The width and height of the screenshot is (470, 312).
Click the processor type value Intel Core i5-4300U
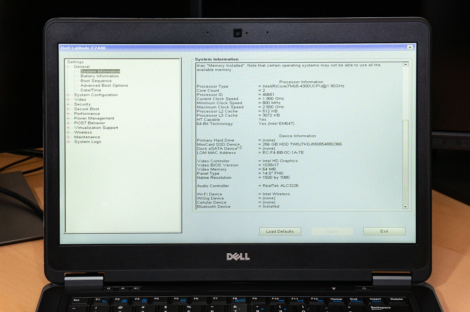tap(303, 86)
